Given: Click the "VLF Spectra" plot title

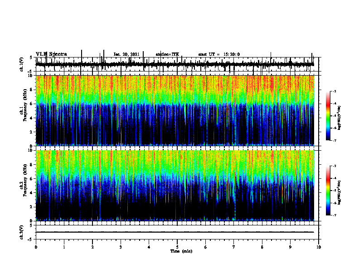Looking at the screenshot, I should point(51,54).
